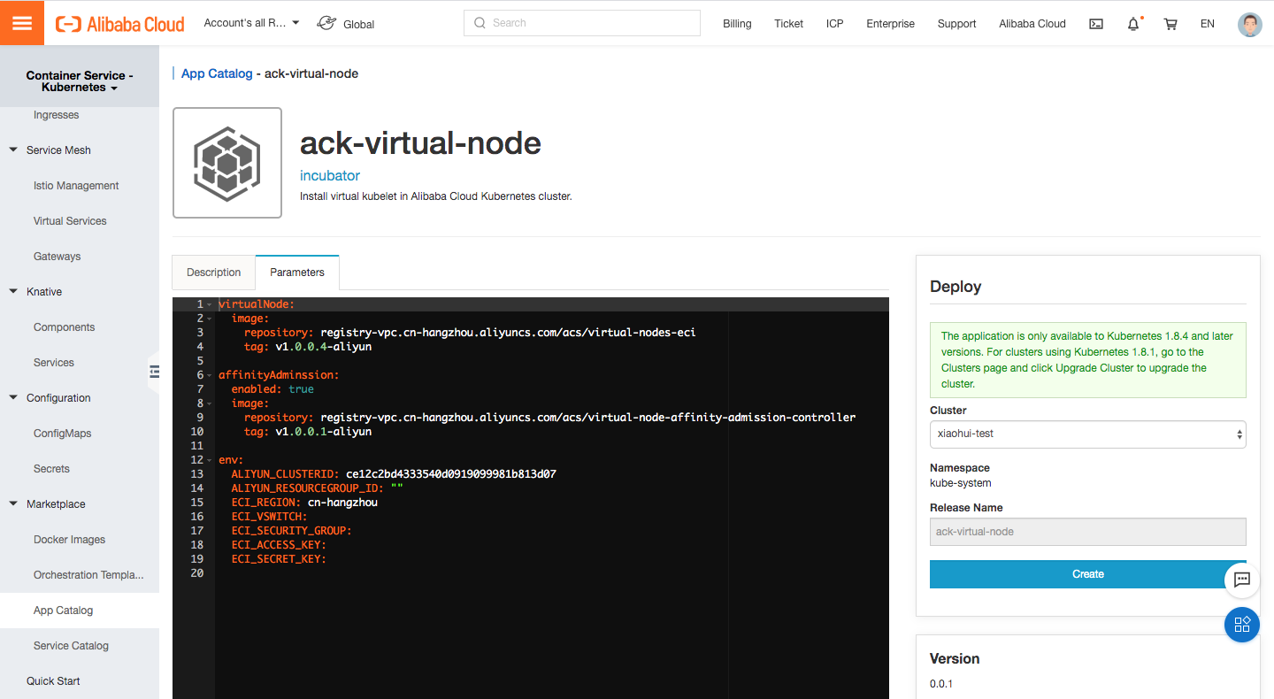Open the Enterprise menu

coord(891,24)
